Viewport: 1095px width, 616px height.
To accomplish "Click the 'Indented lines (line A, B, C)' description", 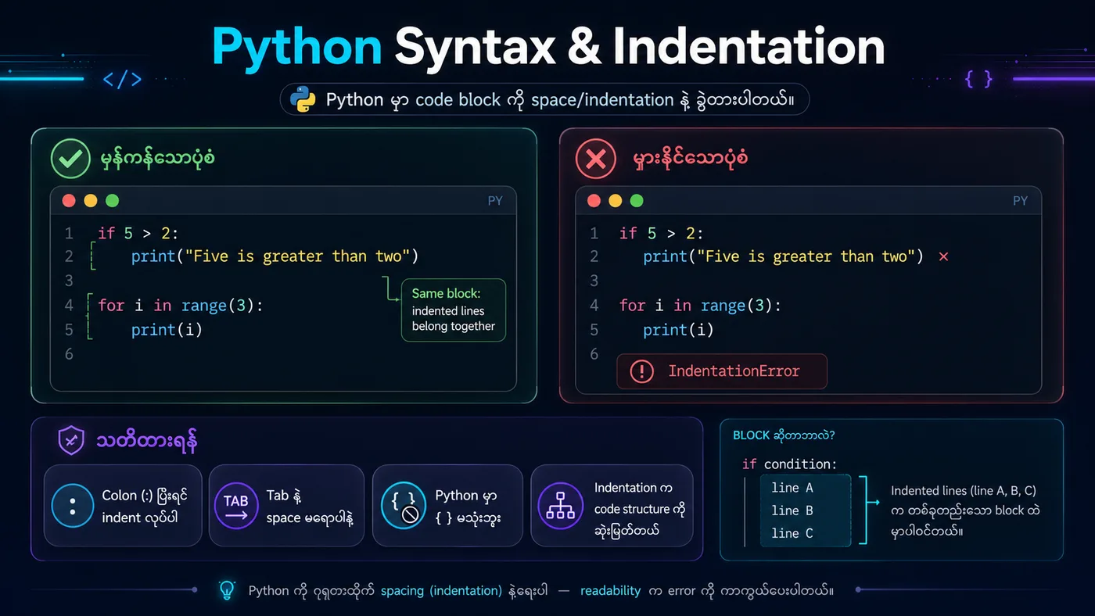I will [964, 510].
